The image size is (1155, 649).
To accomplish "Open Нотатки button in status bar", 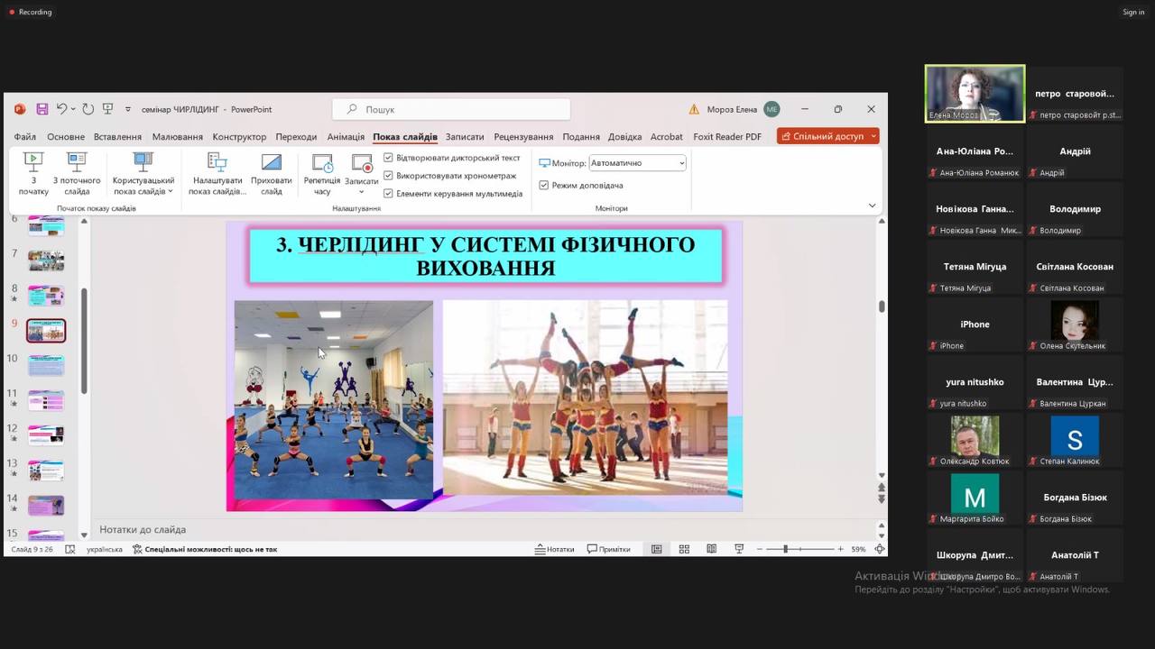I will click(x=554, y=549).
